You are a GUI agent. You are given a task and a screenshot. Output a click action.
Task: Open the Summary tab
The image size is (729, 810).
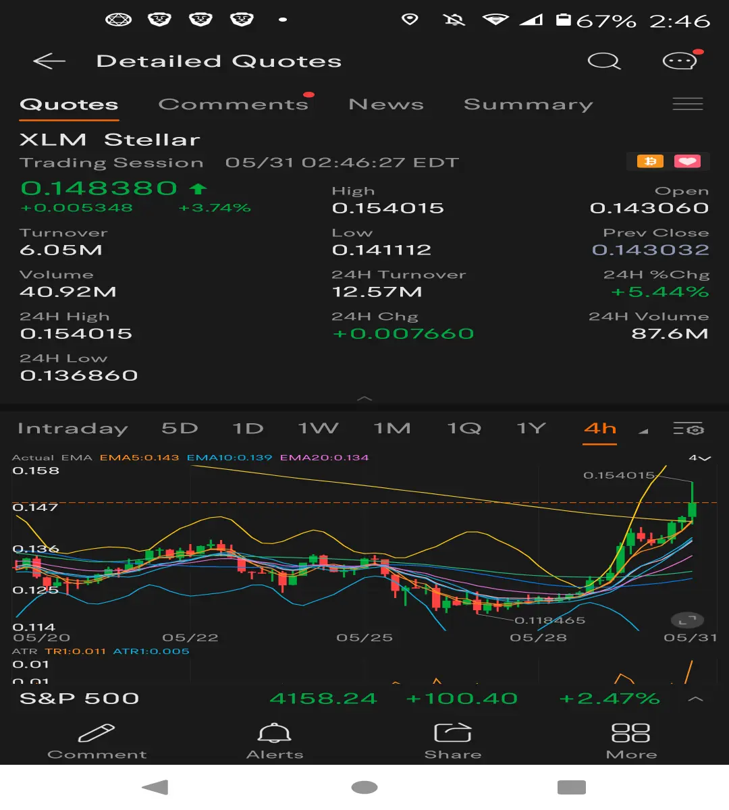tap(528, 105)
